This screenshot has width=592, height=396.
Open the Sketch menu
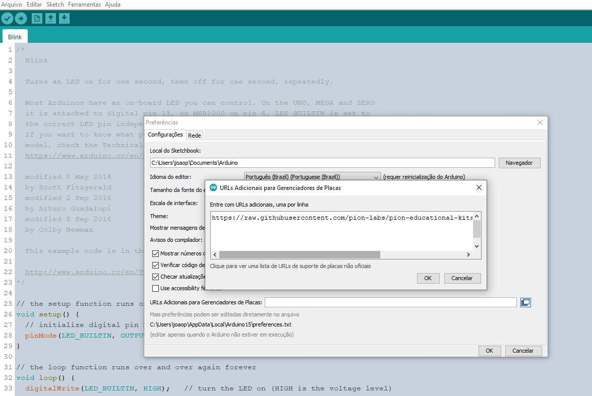pyautogui.click(x=55, y=5)
